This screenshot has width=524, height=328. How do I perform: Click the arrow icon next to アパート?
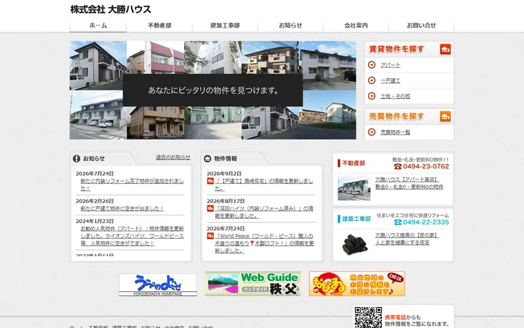[372, 65]
